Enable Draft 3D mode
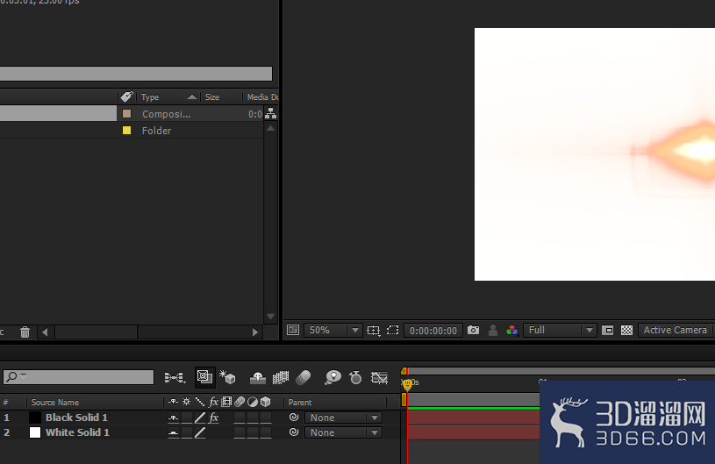The width and height of the screenshot is (715, 464). pos(227,377)
